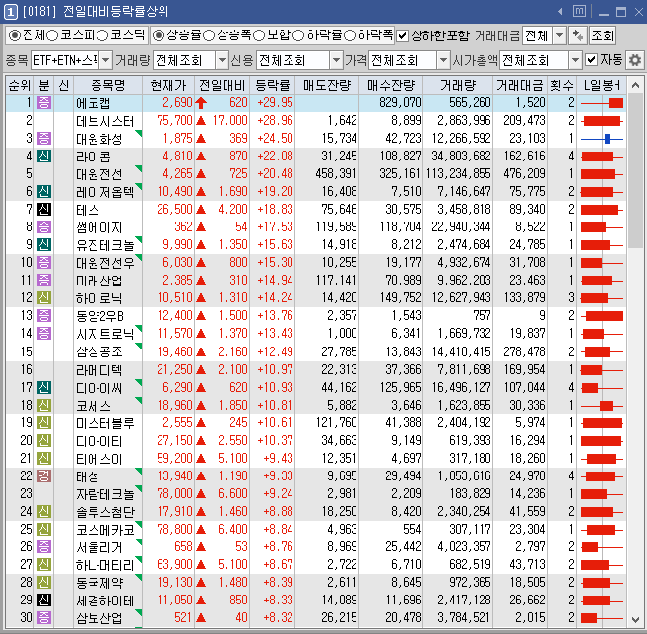Image resolution: width=647 pixels, height=634 pixels.
Task: Select the 코스피 radio button
Action: (x=52, y=35)
